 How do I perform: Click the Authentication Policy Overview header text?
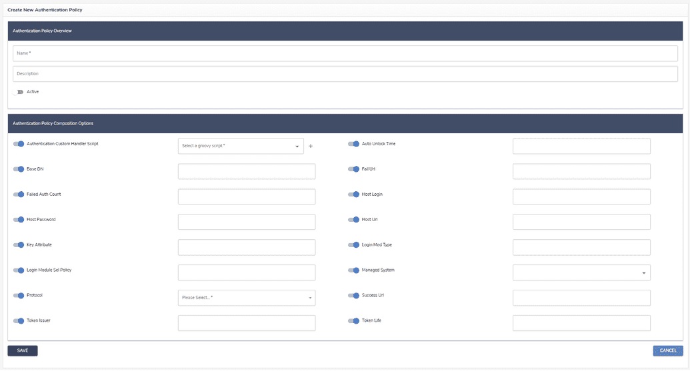click(42, 31)
